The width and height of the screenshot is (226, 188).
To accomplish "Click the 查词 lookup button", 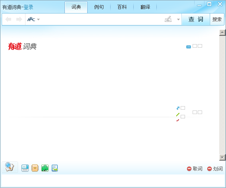I will 196,19.
